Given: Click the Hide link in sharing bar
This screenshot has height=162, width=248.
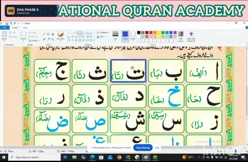Looking at the screenshot, I should (x=156, y=148).
